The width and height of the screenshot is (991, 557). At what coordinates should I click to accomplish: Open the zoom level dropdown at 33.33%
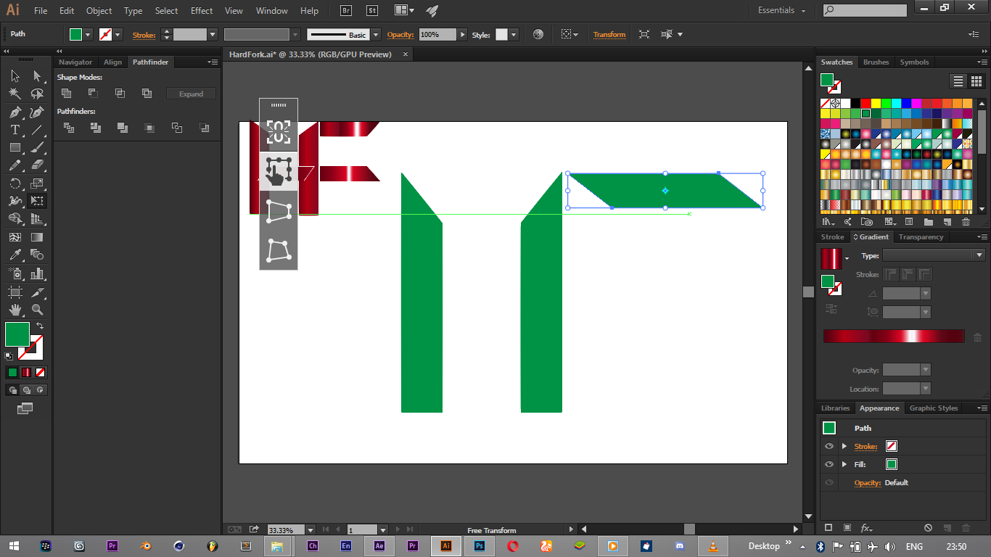click(x=311, y=530)
